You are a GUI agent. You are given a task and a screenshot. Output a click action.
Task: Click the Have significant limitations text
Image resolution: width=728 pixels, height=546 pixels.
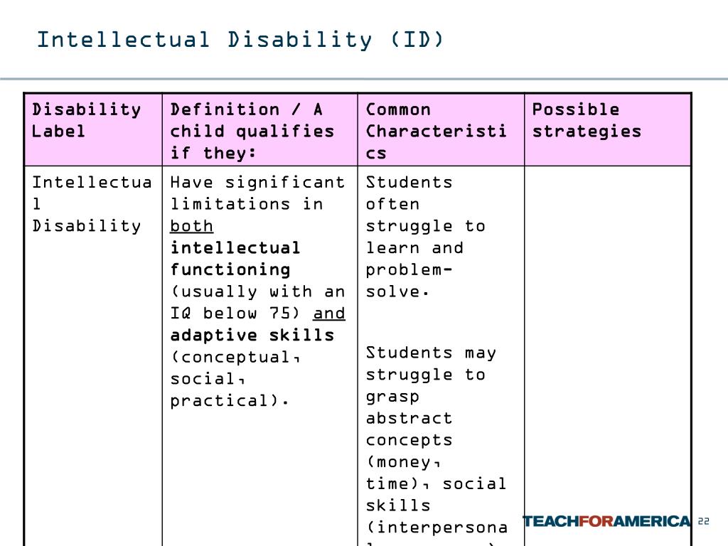click(257, 193)
